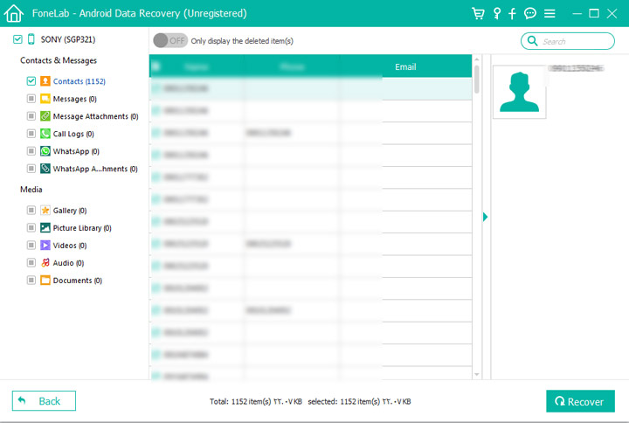Select the WhatsApp category icon
Screen dimensions: 629x423
[x=45, y=151]
